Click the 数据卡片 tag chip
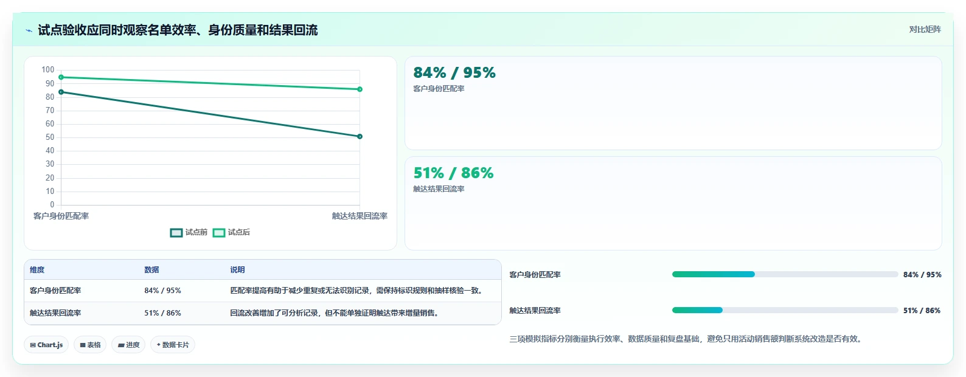The height and width of the screenshot is (377, 966). (x=173, y=345)
